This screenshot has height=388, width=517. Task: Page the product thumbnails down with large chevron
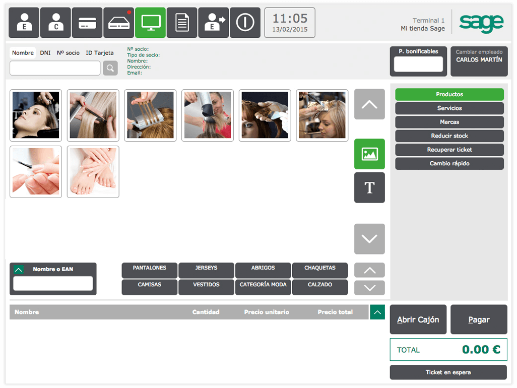(369, 239)
